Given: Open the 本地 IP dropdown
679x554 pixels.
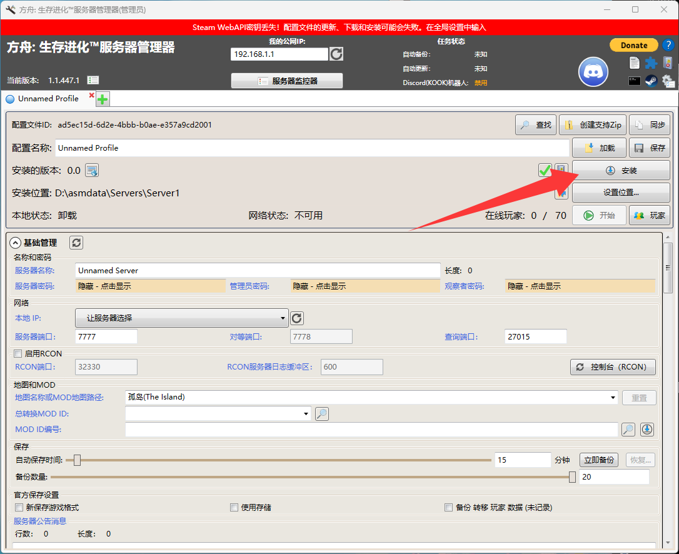Looking at the screenshot, I should pyautogui.click(x=181, y=318).
